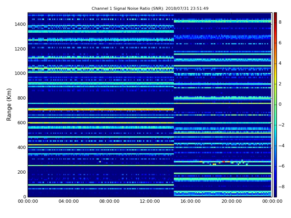Click the 1400 tick label on range axis
291x218 pixels.
point(20,24)
